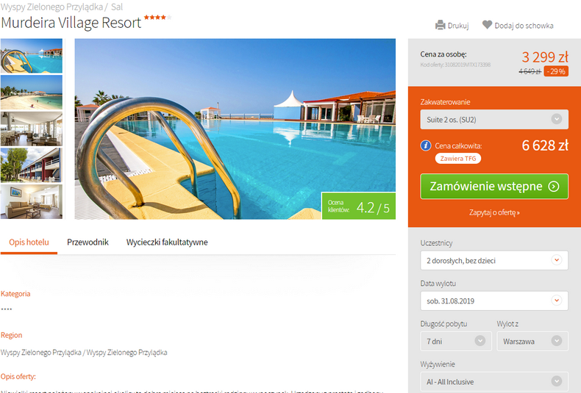Click the heart icon to add to favorites

487,25
